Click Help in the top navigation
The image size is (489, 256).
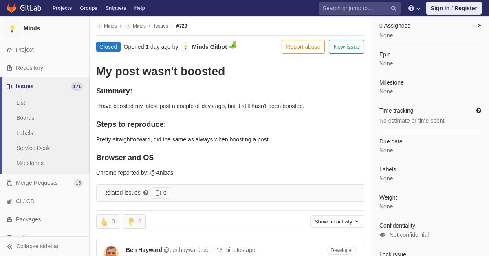pyautogui.click(x=140, y=8)
